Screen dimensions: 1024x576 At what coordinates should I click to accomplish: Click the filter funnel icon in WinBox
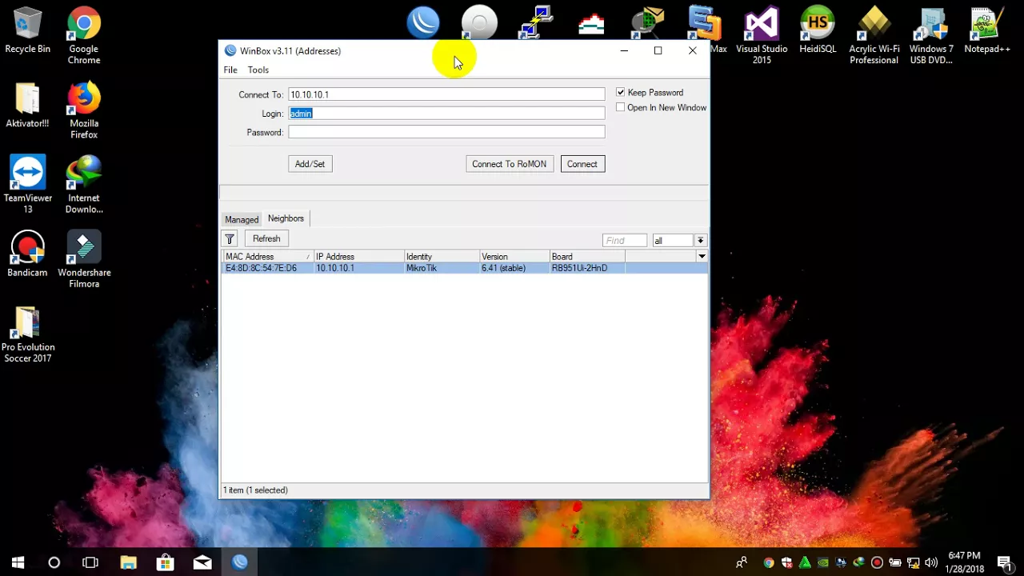230,239
